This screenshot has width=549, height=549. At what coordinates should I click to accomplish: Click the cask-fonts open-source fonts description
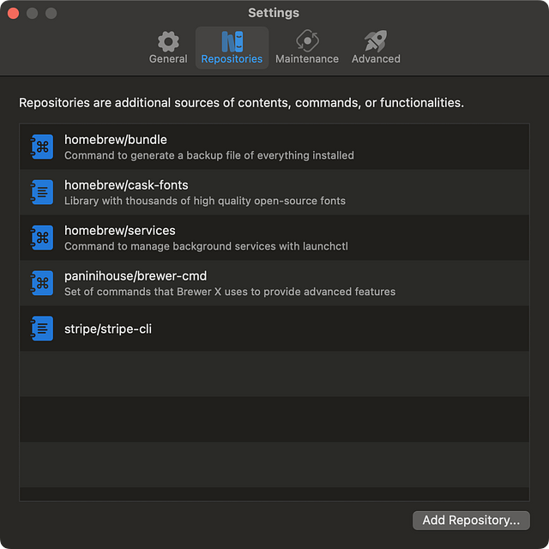coord(205,201)
